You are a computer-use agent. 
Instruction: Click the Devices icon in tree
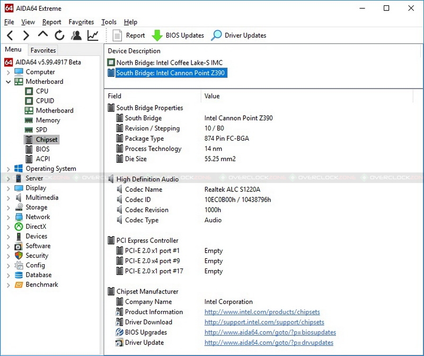pos(19,236)
